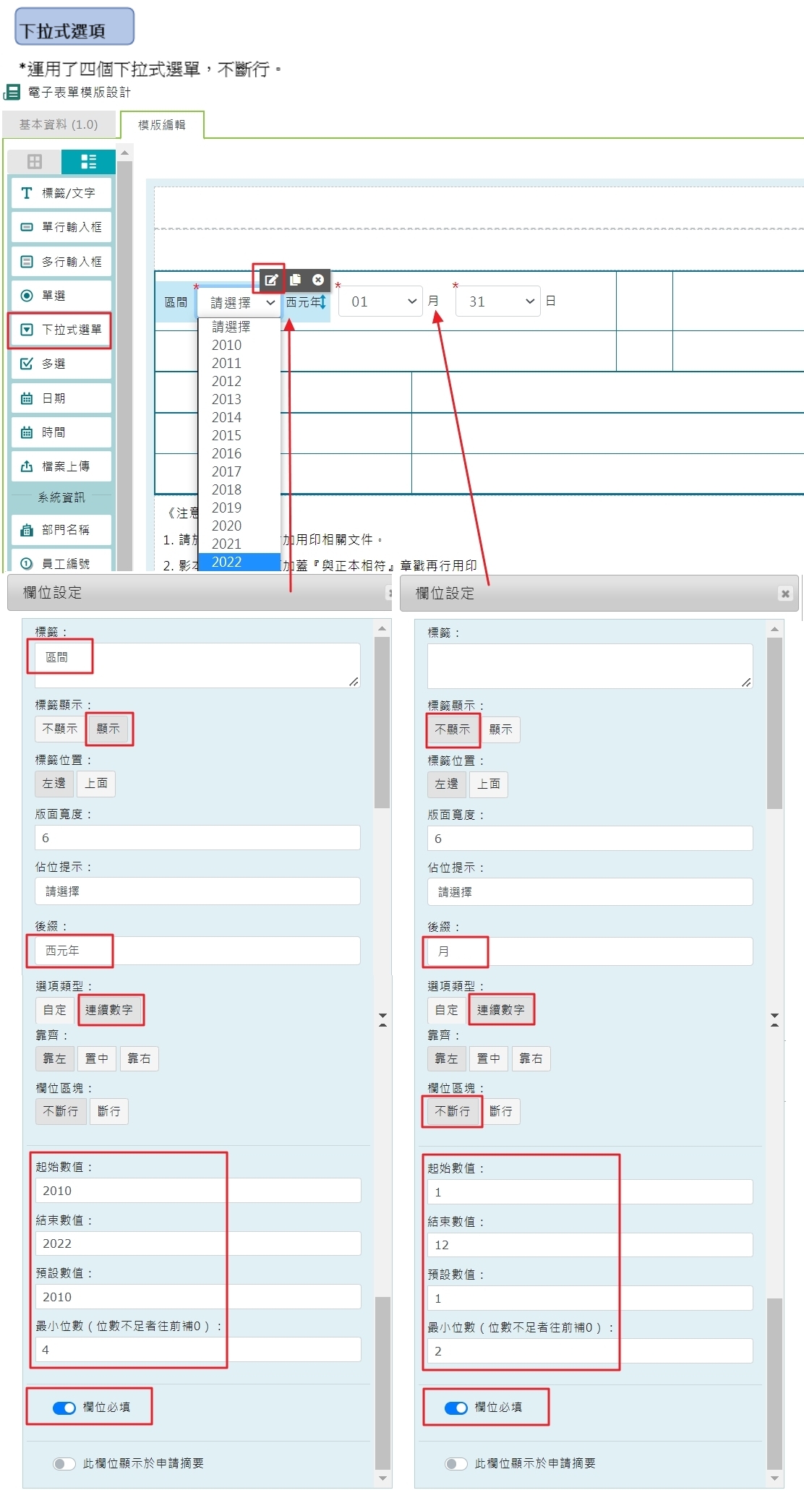Switch to 基本資料 (1.0) tab
Image resolution: width=804 pixels, height=1490 pixels.
click(59, 124)
